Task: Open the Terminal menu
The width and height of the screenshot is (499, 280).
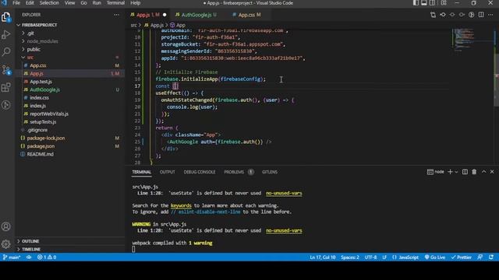Action: coord(115,3)
